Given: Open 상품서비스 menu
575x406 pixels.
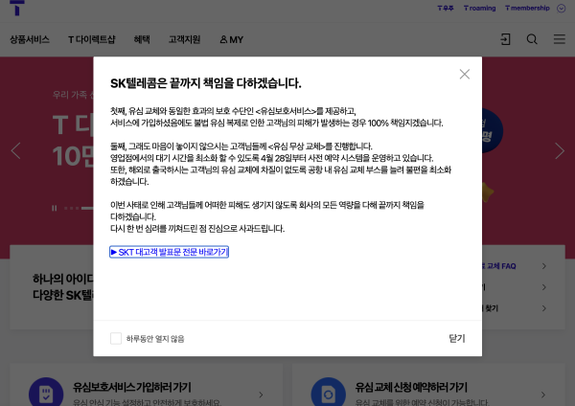Looking at the screenshot, I should [x=30, y=39].
